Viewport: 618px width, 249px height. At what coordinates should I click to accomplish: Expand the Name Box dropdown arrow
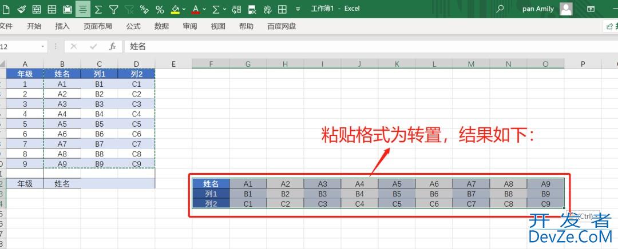click(x=43, y=46)
